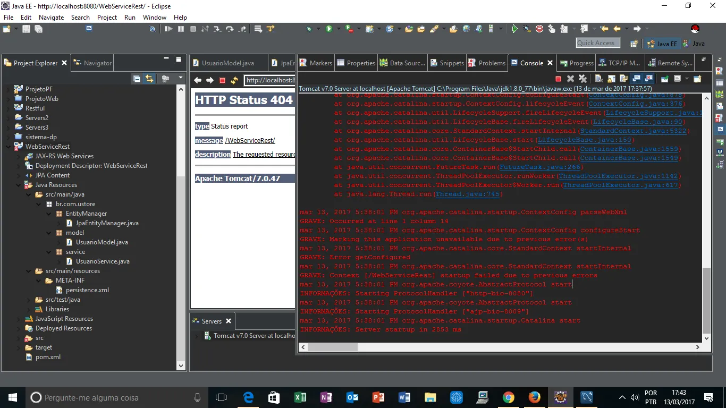Refresh the internal browser page

(234, 80)
